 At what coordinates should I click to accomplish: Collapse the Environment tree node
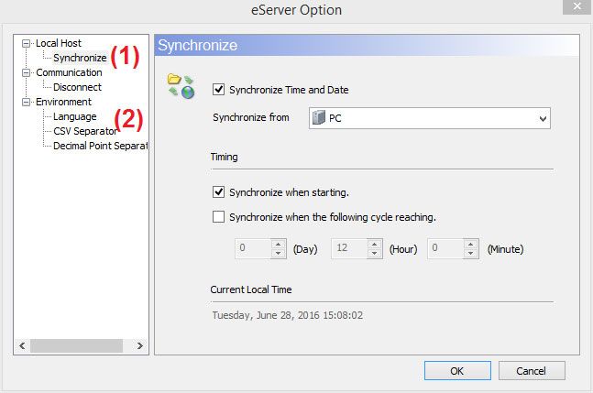[26, 102]
